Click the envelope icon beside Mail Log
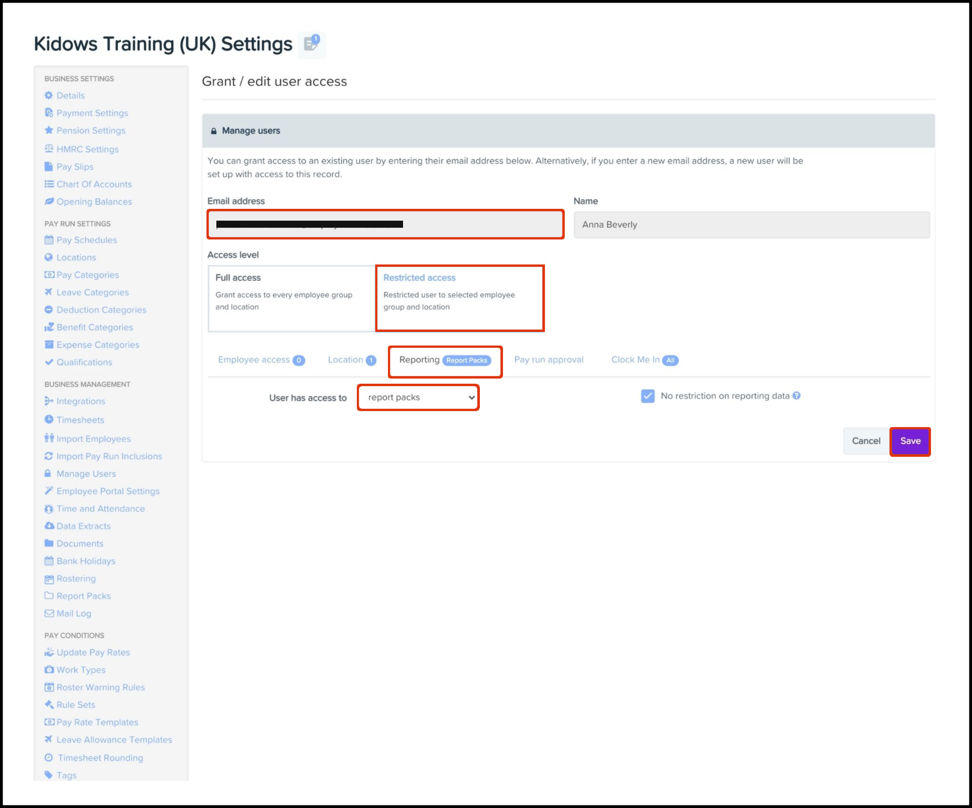This screenshot has height=808, width=972. coord(49,613)
